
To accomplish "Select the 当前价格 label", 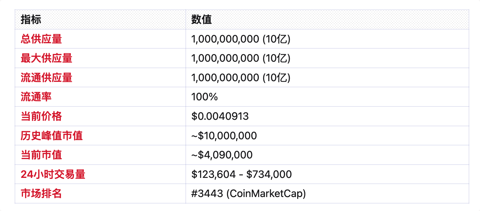I will (41, 116).
